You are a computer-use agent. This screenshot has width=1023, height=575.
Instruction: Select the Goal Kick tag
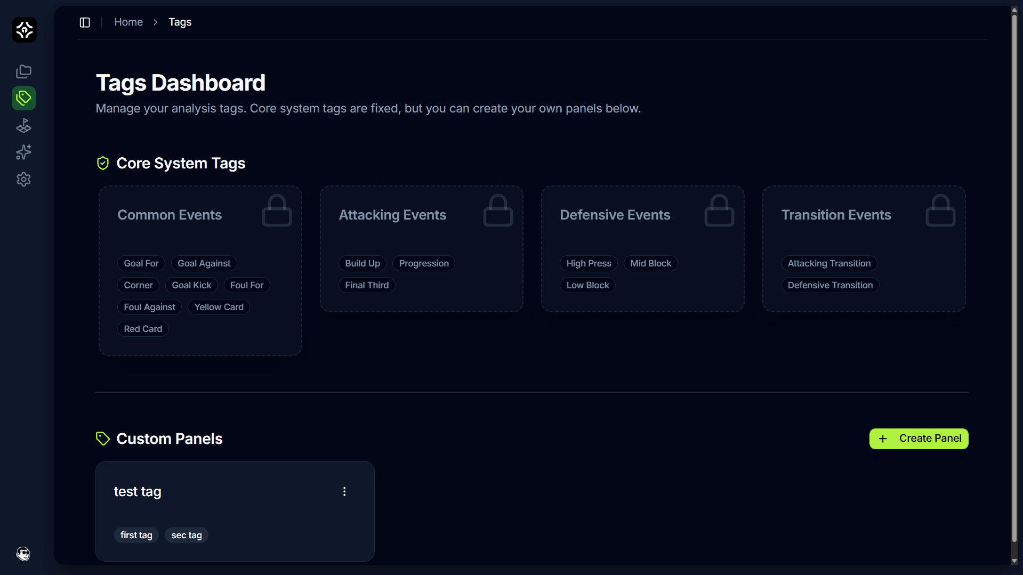point(191,285)
